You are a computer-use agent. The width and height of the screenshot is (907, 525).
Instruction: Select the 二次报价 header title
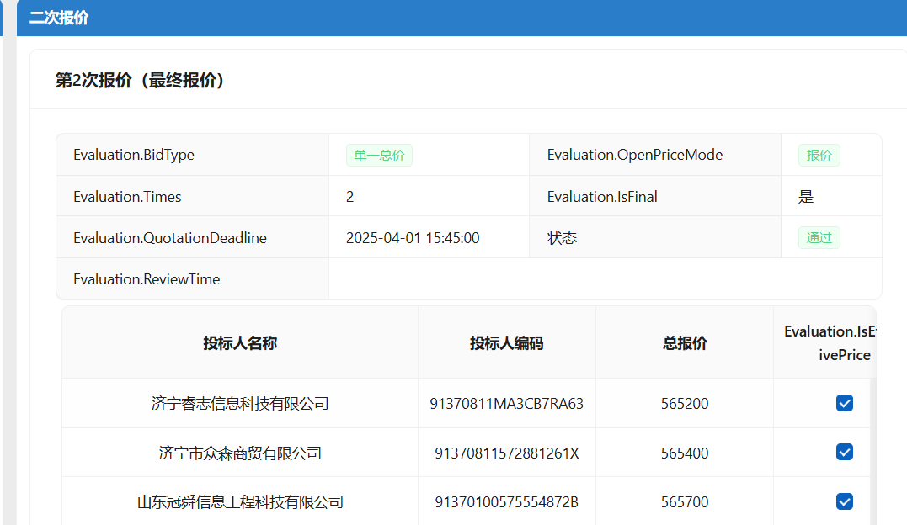click(x=59, y=18)
